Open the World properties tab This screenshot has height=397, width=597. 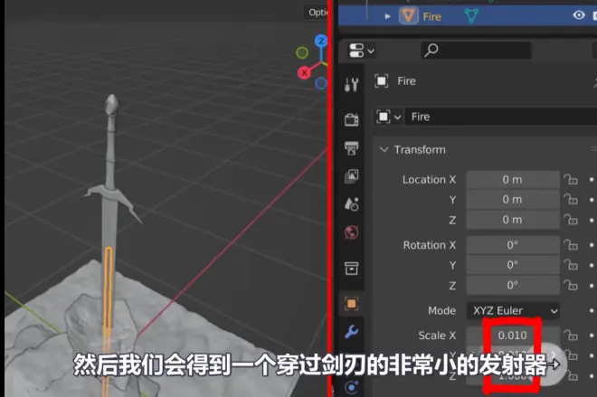coord(351,232)
